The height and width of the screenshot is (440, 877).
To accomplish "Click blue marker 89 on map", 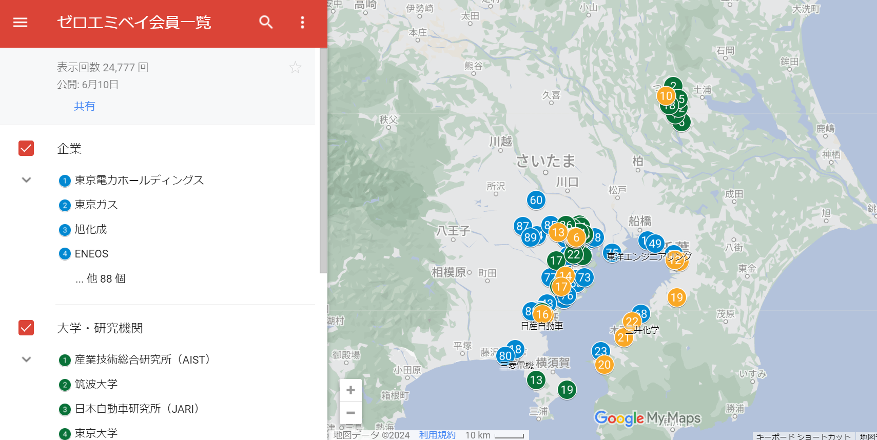I will tap(530, 237).
